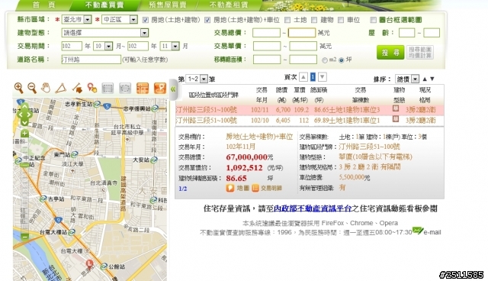The height and width of the screenshot is (281, 488).
Task: Click the 搜尋範圍均價計算 button
Action: pos(420,53)
